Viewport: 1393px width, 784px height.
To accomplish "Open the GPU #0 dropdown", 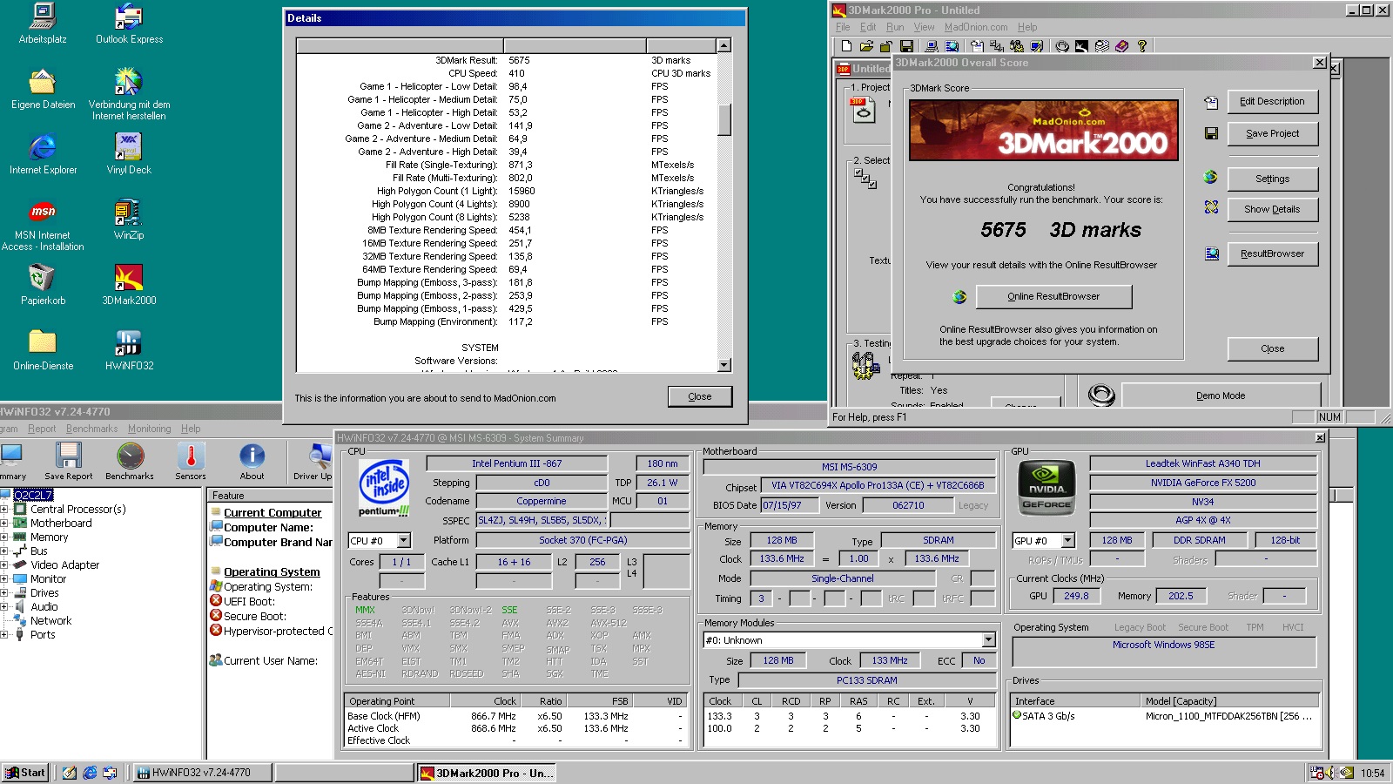I will (x=1069, y=540).
